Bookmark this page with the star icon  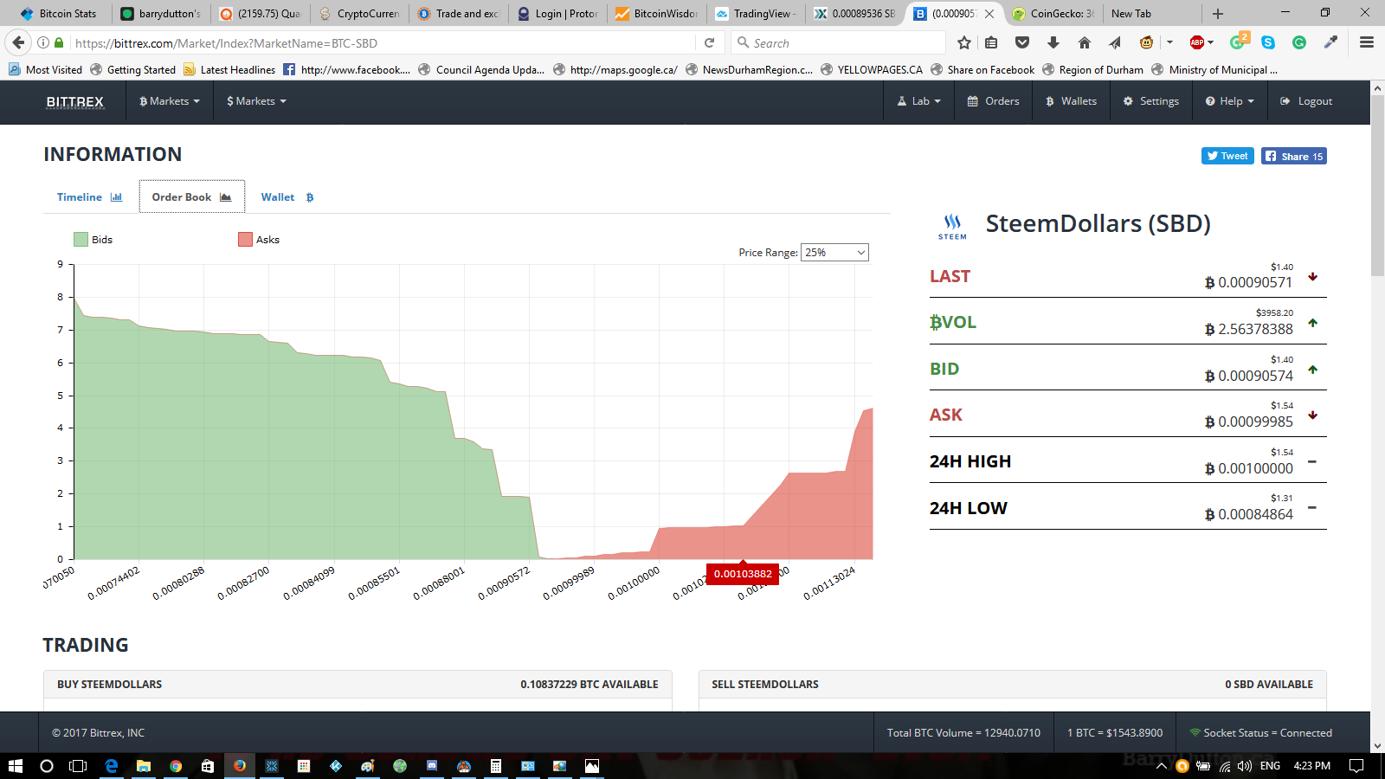coord(964,42)
